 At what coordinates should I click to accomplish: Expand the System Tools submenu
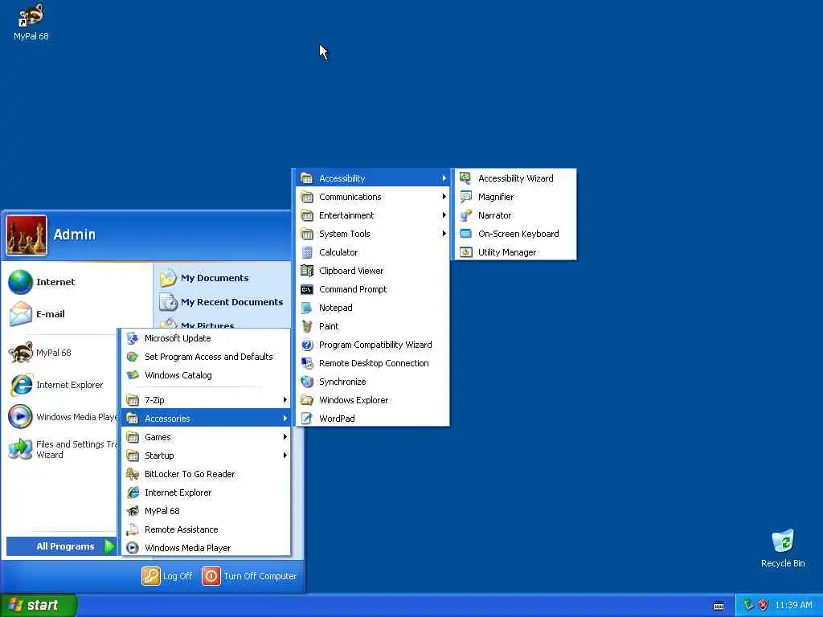tap(372, 234)
